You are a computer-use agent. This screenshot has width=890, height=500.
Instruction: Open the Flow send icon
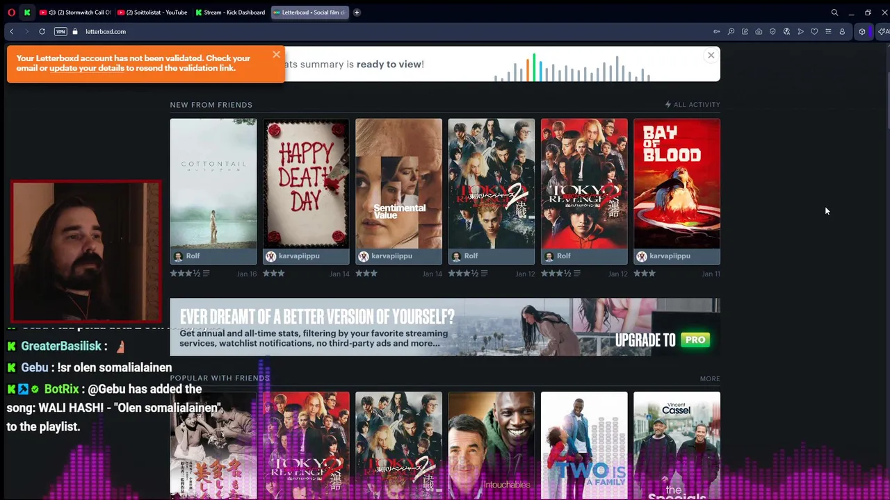(x=800, y=31)
